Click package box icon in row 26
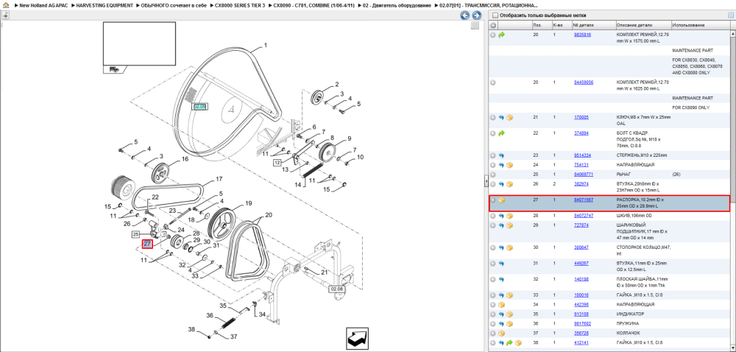 509,184
